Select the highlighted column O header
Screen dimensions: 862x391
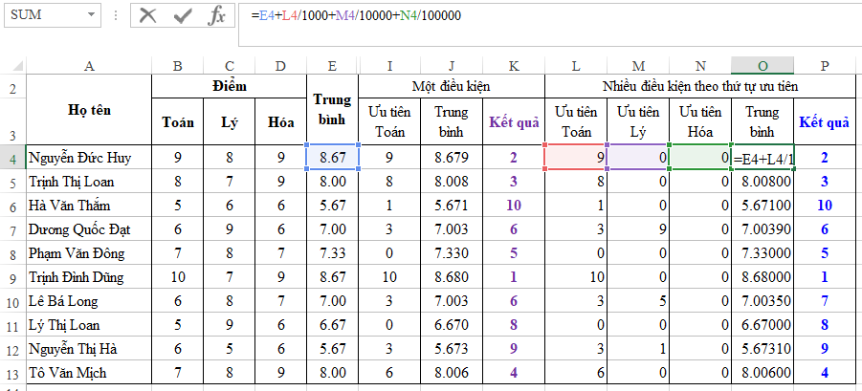pyautogui.click(x=763, y=65)
